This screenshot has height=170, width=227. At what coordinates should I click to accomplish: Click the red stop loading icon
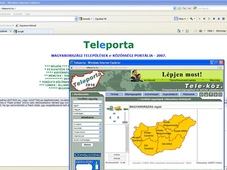(189, 8)
